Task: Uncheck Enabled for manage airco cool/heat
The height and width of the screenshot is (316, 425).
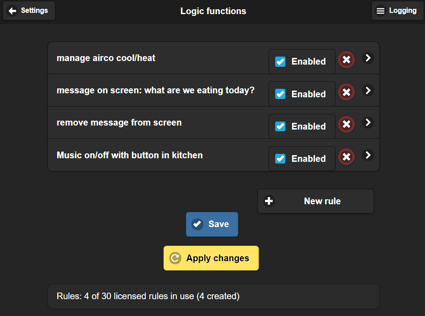Action: click(280, 61)
